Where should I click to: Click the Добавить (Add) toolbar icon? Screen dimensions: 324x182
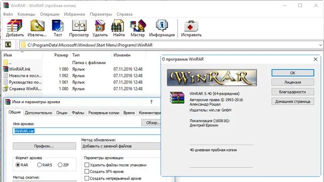click(x=15, y=26)
